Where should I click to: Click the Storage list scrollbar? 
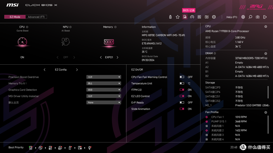pos(268,92)
